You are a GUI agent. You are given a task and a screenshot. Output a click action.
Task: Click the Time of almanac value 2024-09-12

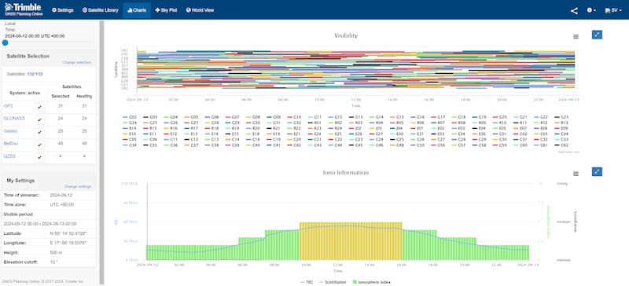coord(61,195)
